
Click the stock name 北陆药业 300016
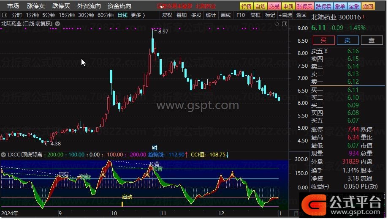336,17
